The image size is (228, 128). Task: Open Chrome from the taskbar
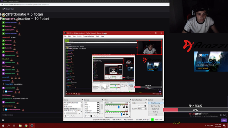[26, 126]
